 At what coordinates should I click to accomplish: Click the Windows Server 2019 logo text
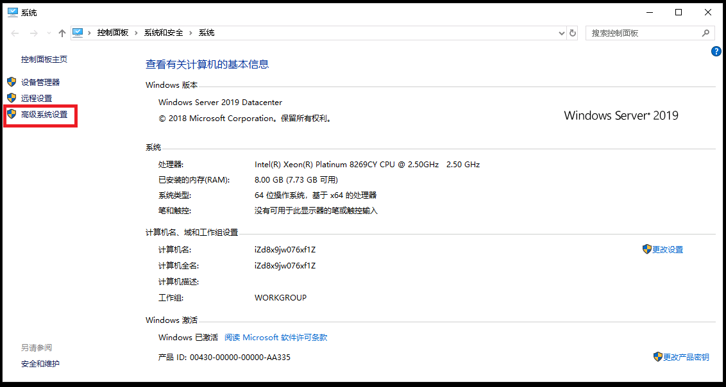[x=621, y=115]
